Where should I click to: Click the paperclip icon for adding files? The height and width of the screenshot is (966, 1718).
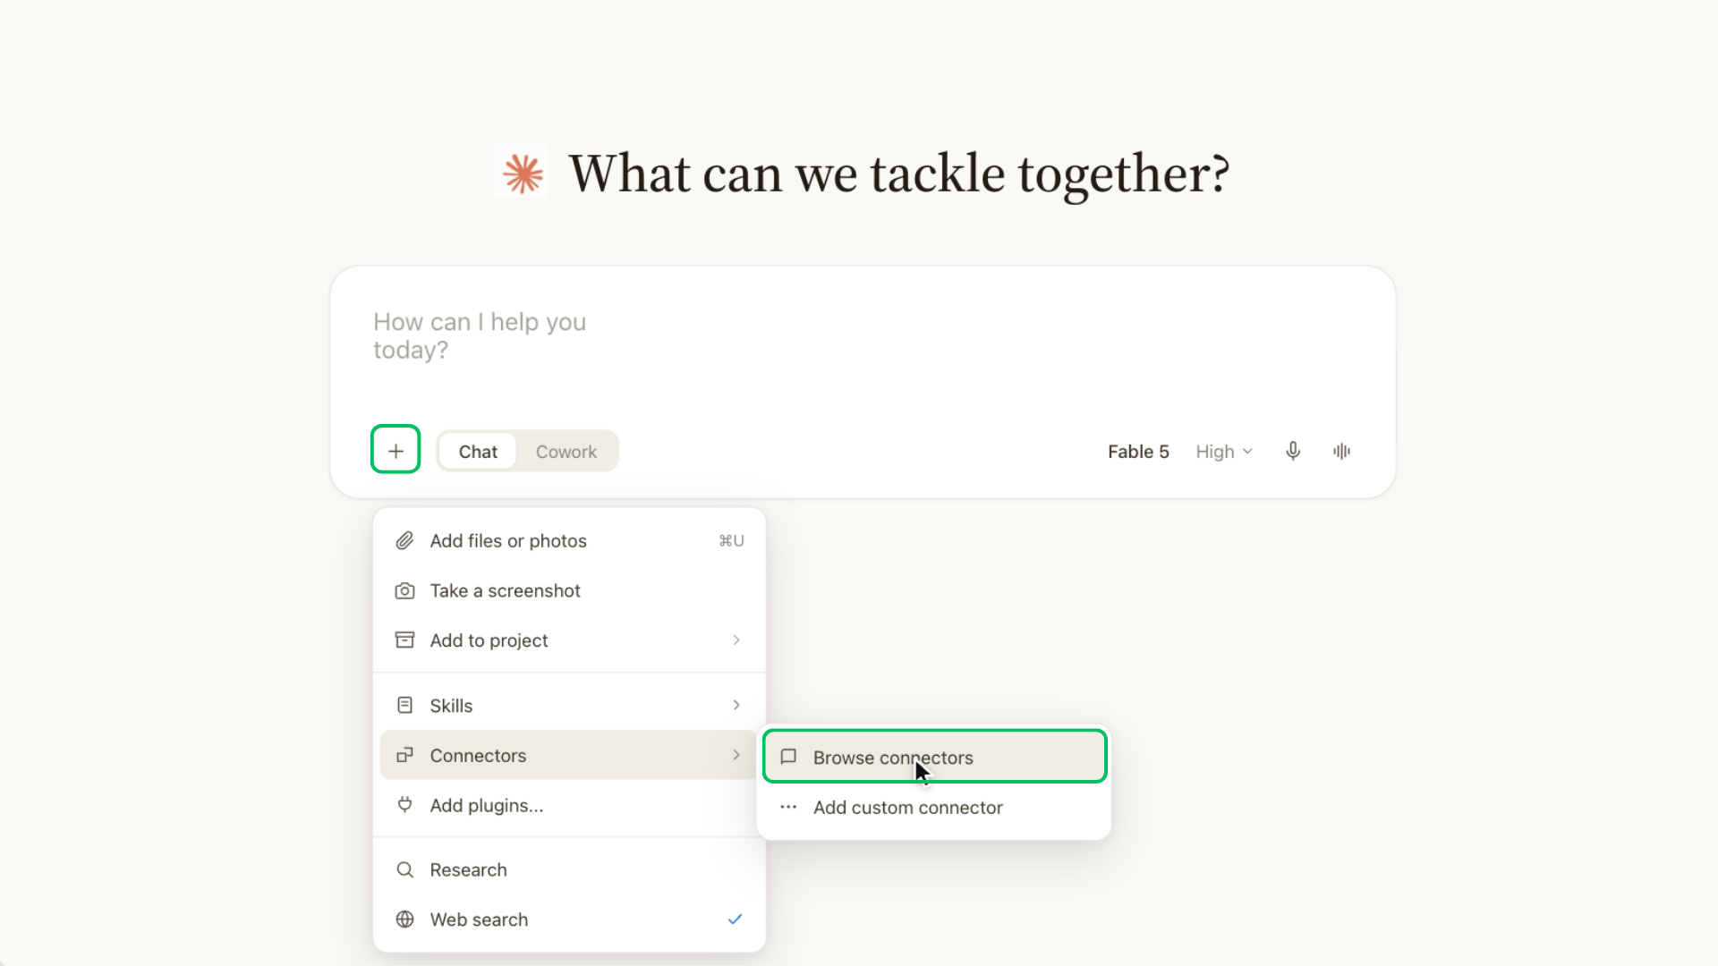404,540
